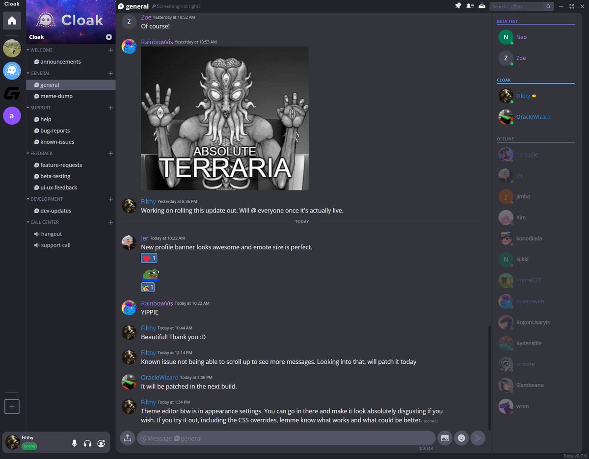This screenshot has height=459, width=589.
Task: Add channel to CALL CENTER category
Action: (110, 222)
